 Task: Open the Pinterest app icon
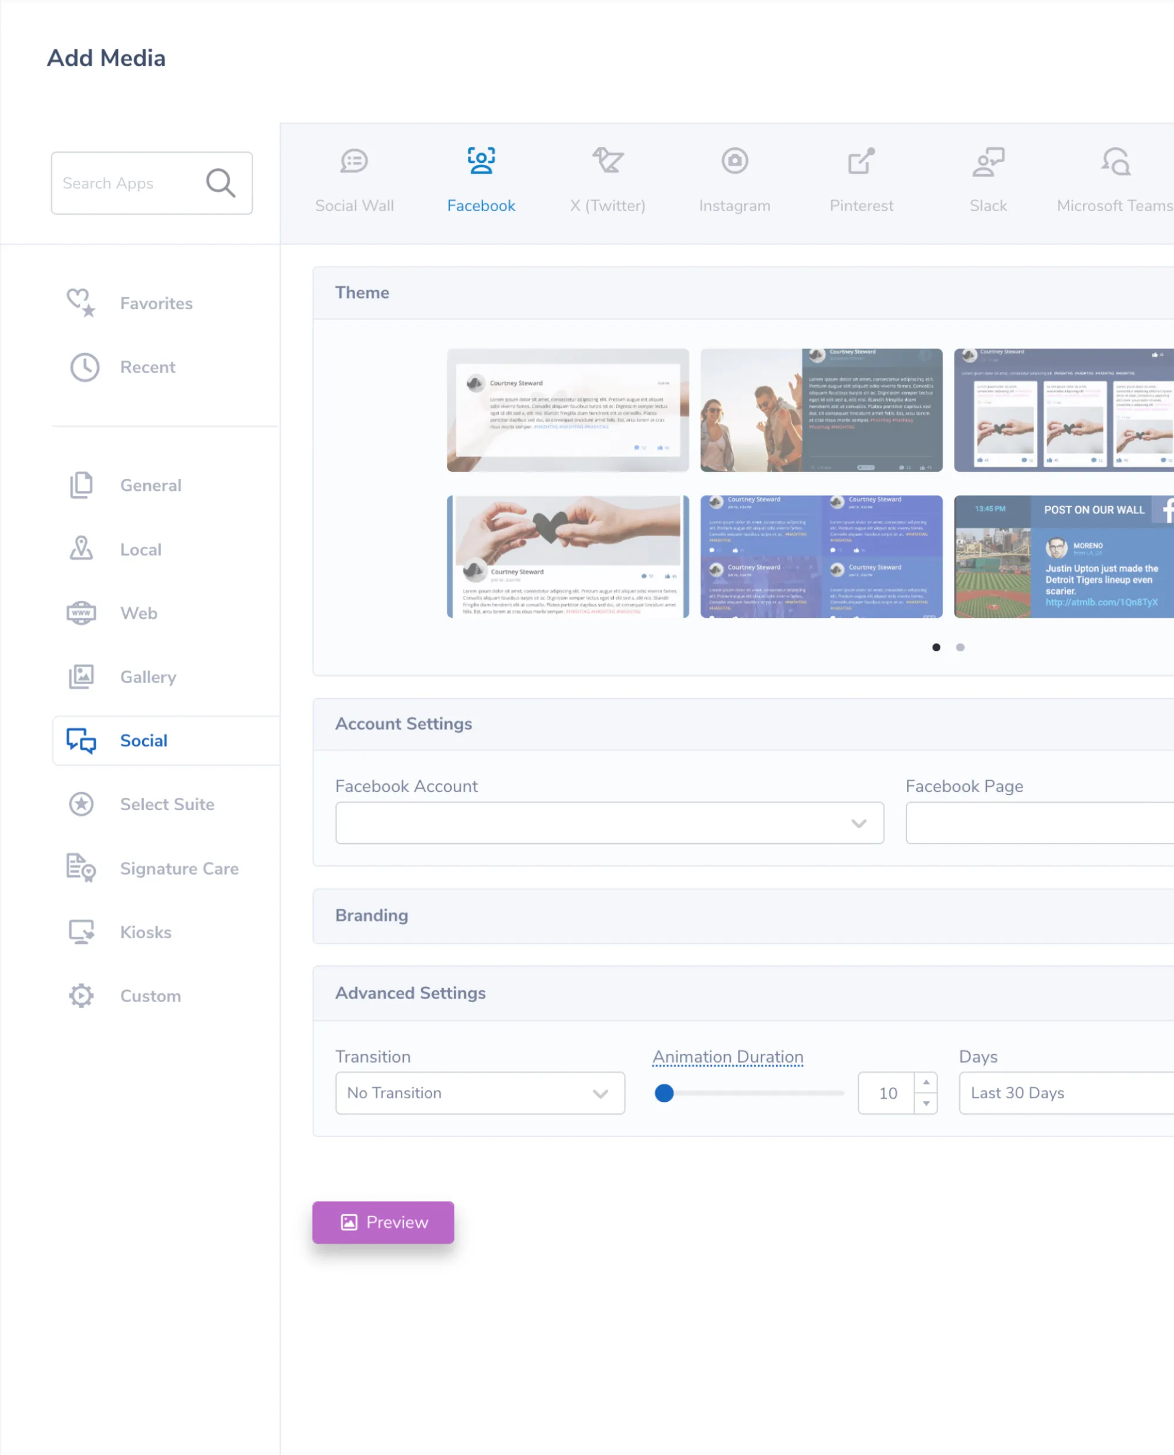861,161
